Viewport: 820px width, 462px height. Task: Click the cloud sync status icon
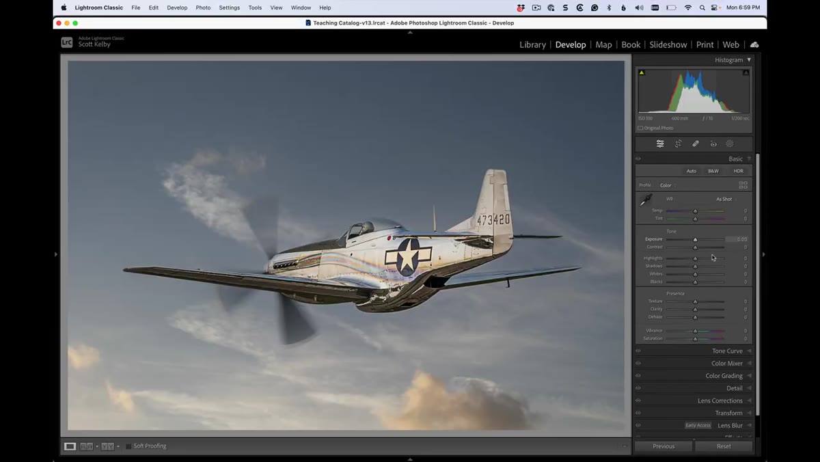(754, 44)
